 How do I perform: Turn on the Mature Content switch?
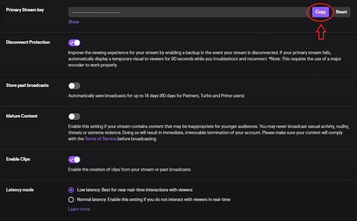pyautogui.click(x=74, y=117)
